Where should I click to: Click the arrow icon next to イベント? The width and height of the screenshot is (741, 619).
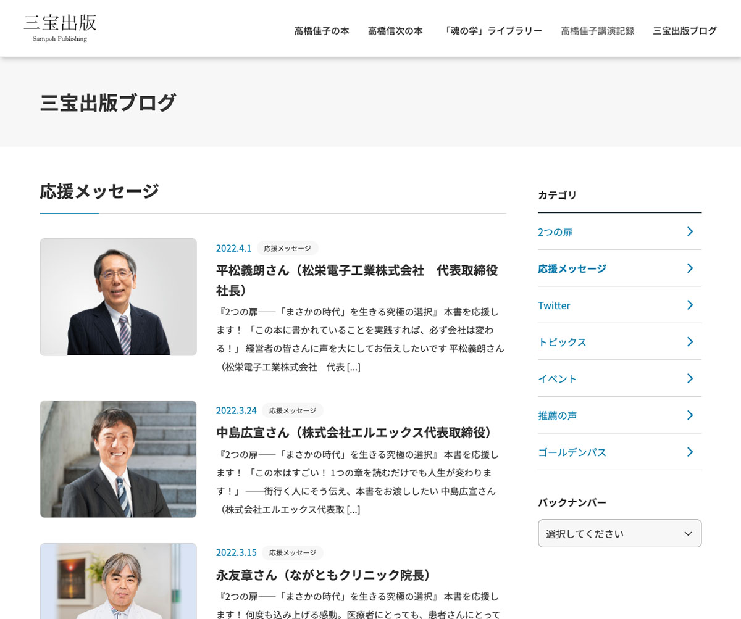(x=690, y=378)
